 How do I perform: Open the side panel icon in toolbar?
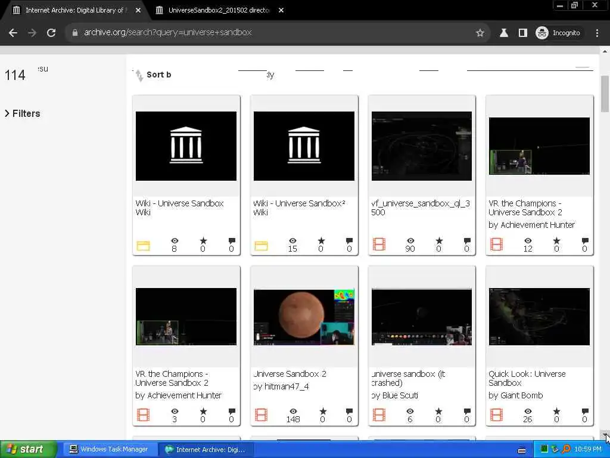523,33
